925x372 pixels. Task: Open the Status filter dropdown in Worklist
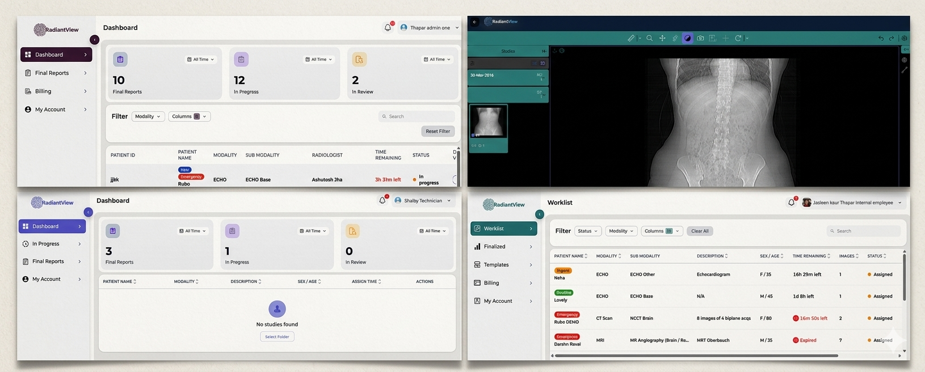pos(587,231)
